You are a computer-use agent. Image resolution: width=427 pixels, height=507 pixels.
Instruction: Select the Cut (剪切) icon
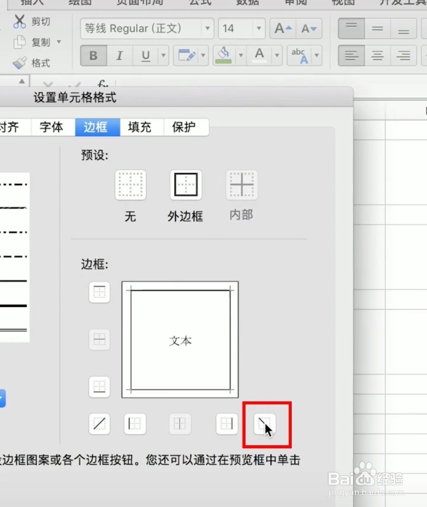tap(20, 21)
